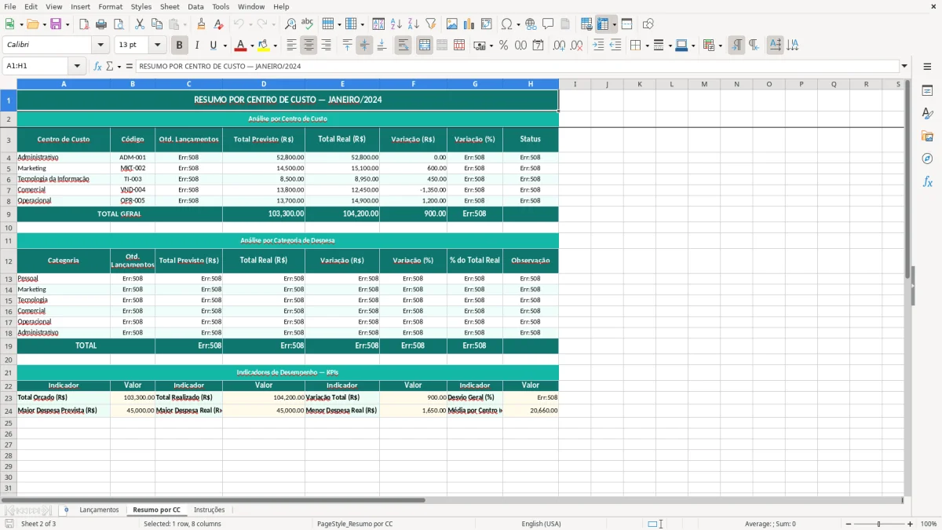Cut the selected cells
Image resolution: width=942 pixels, height=530 pixels.
click(x=140, y=24)
